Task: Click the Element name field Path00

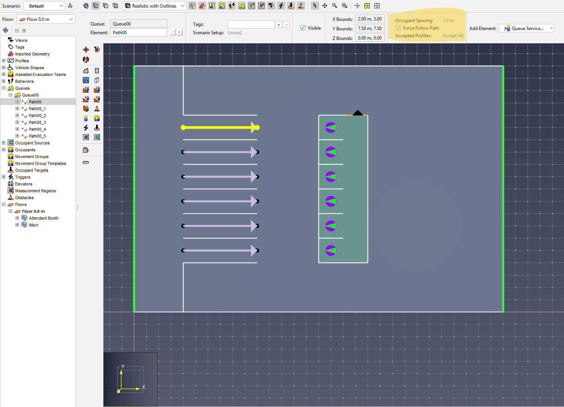Action: coord(139,33)
